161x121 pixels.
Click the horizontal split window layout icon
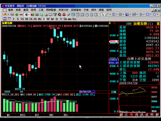(x=73, y=15)
